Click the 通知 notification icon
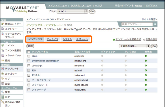 coord(3,61)
